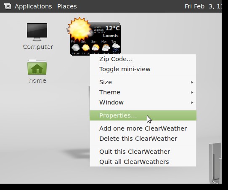Image resolution: width=228 pixels, height=190 pixels.
Task: Open Properties... from the context menu
Action: pos(143,115)
